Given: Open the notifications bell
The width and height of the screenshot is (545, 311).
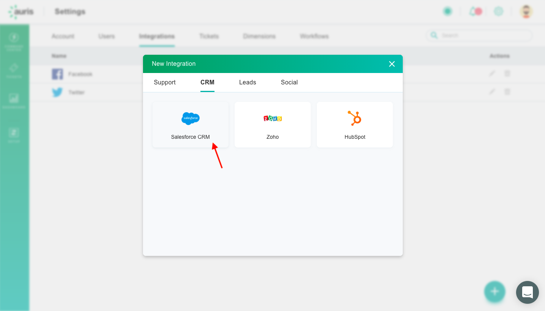Looking at the screenshot, I should point(473,11).
